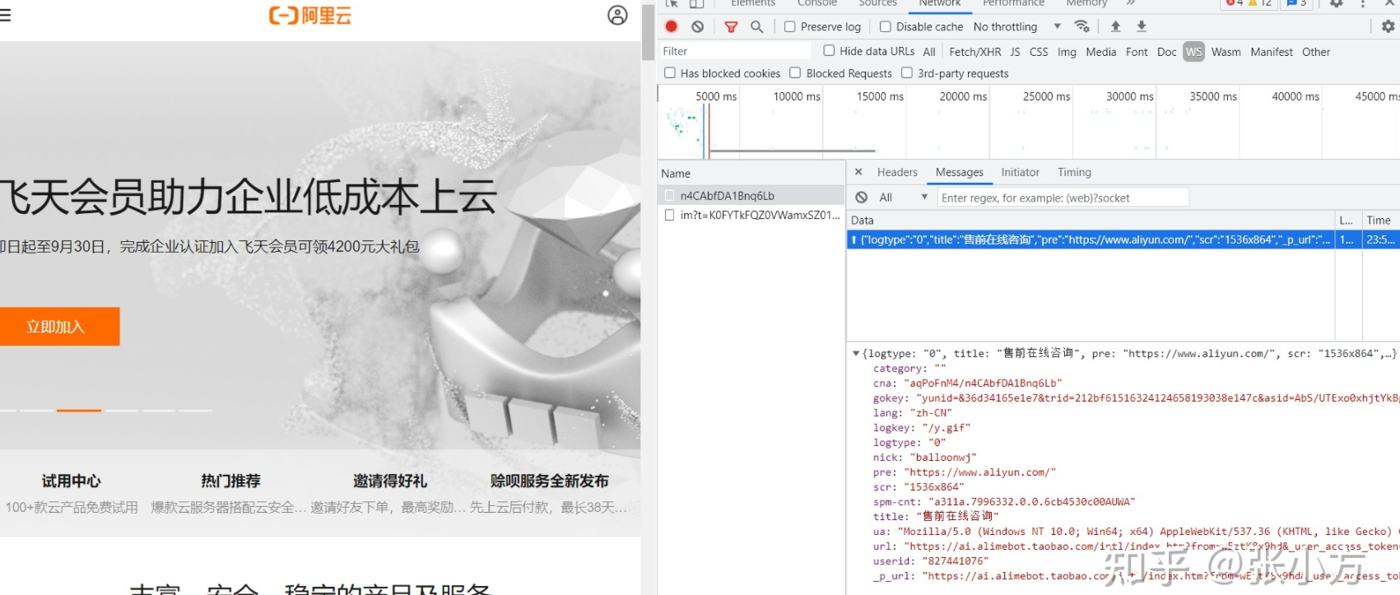Screen dimensions: 1400x595
Task: Filter requests by Fetch/XHR
Action: click(x=975, y=52)
